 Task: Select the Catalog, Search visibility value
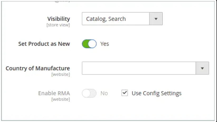tap(106, 19)
